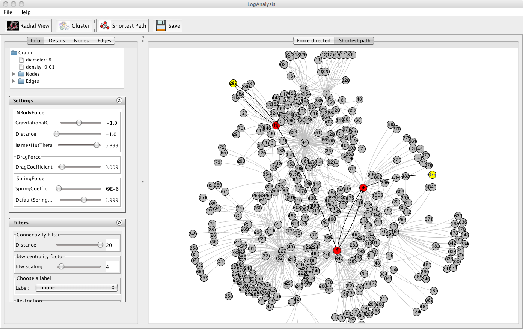Image resolution: width=523 pixels, height=329 pixels.
Task: Select graph node 351
Action: [x=203, y=197]
